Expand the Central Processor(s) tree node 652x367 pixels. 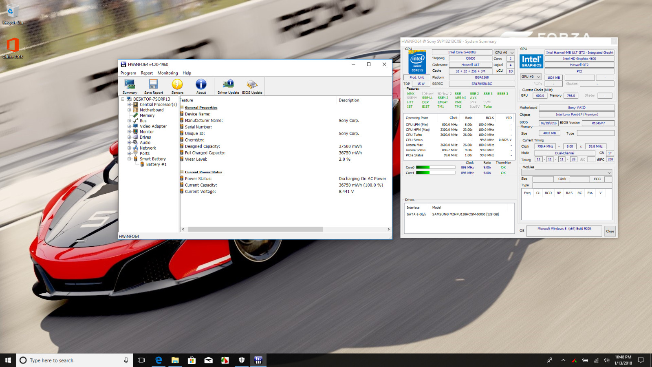point(129,104)
